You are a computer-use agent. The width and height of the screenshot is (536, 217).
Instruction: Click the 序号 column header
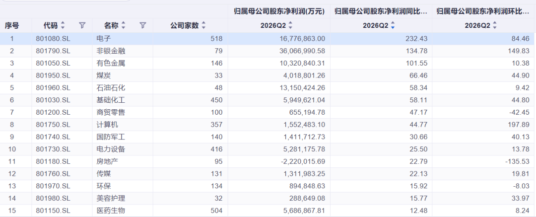tap(12, 25)
